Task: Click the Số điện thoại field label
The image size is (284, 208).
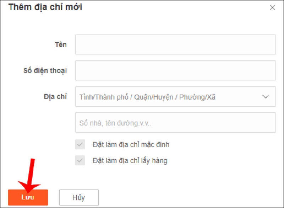Action: point(45,70)
